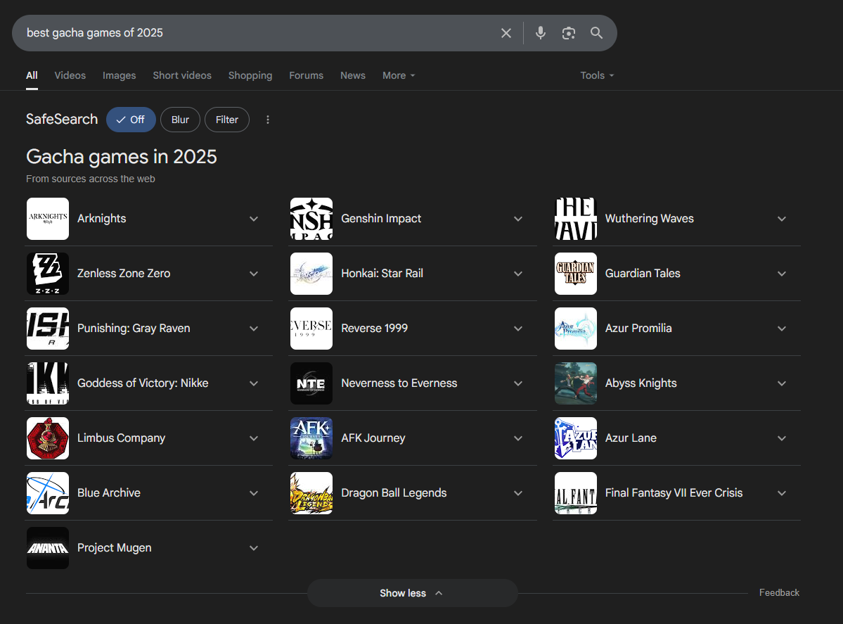Expand the Punishing: Gray Raven chevron
843x624 pixels.
tap(254, 329)
